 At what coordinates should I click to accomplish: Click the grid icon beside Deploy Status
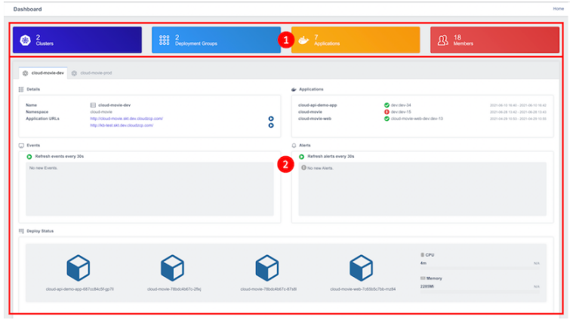[x=21, y=231]
